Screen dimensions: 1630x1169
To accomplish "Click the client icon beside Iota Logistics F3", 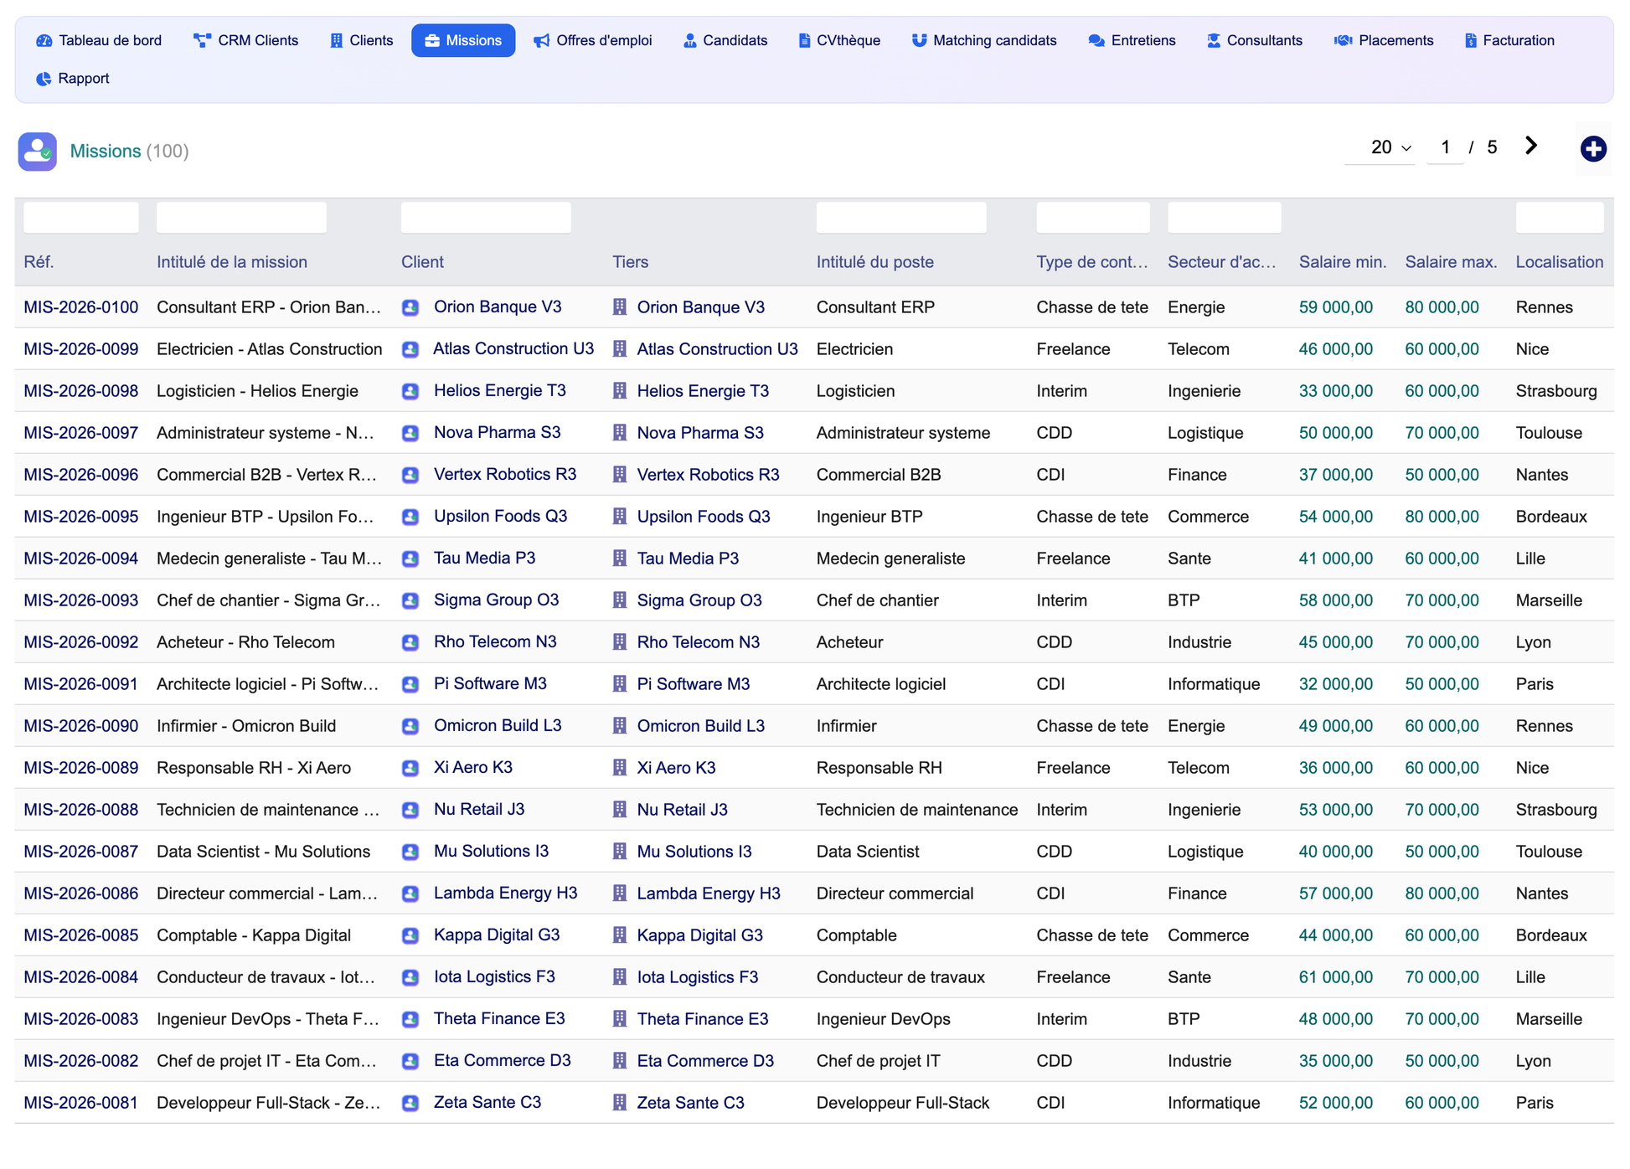I will click(x=410, y=977).
